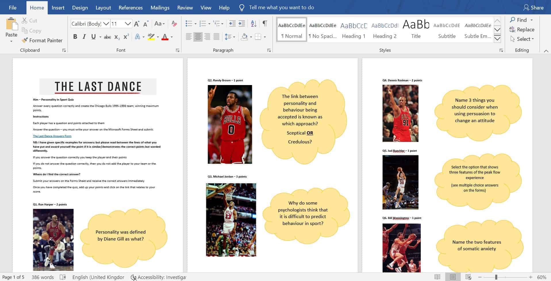Open the font name dropdown
The image size is (551, 281).
point(106,24)
